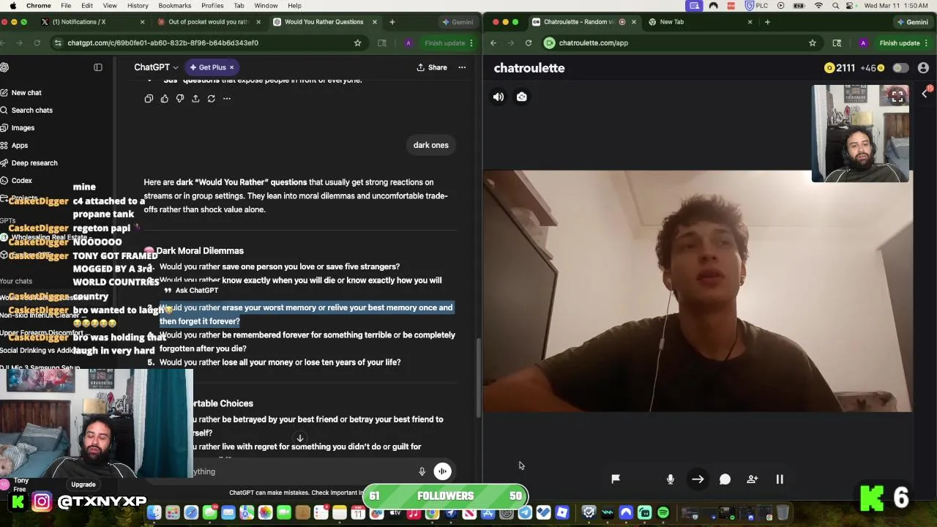The height and width of the screenshot is (527, 937).
Task: Click the thumbs up on response
Action: (164, 99)
